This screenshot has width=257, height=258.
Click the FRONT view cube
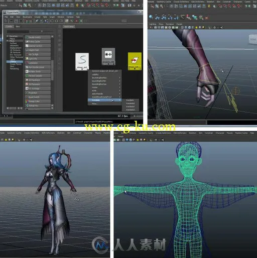click(x=253, y=39)
